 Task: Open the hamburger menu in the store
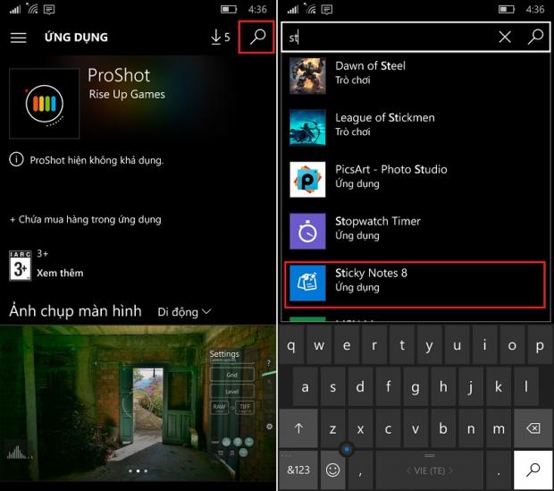point(18,38)
